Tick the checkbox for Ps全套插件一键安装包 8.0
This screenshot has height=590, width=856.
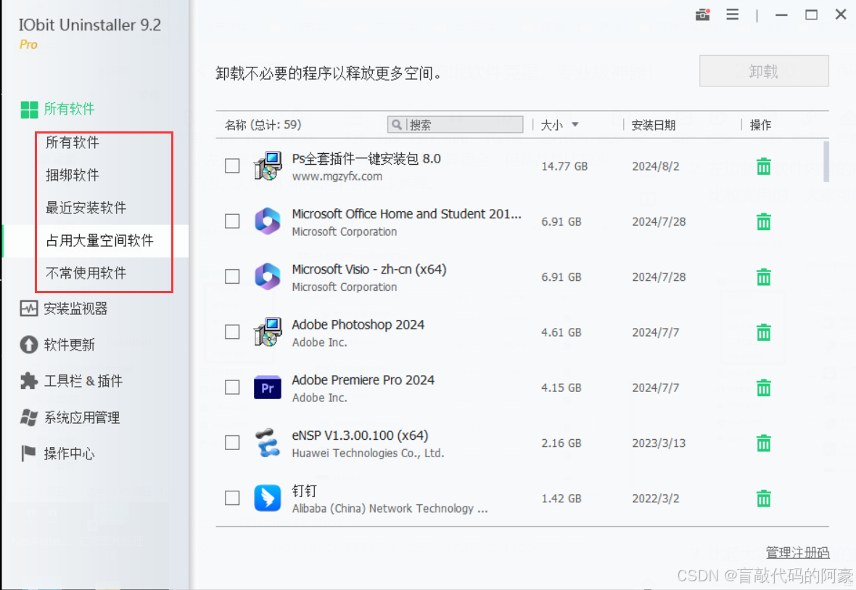pyautogui.click(x=232, y=165)
